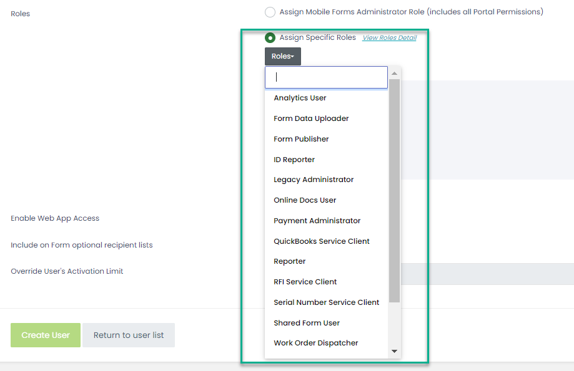Select Serial Number Service Client option
This screenshot has width=574, height=371.
[326, 302]
